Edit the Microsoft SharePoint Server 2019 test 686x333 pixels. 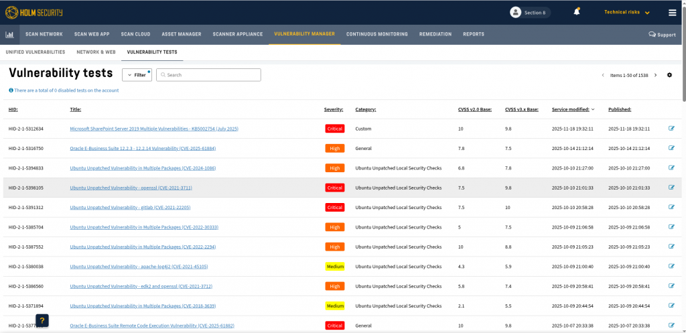pos(671,129)
